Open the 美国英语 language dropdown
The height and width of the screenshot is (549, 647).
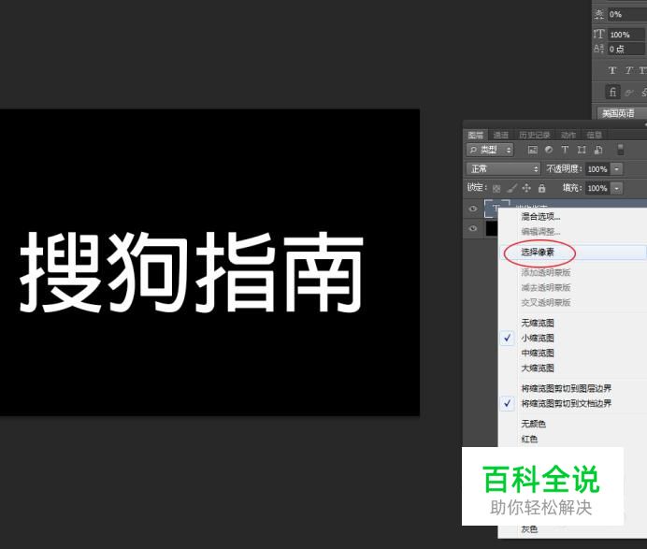[x=622, y=113]
